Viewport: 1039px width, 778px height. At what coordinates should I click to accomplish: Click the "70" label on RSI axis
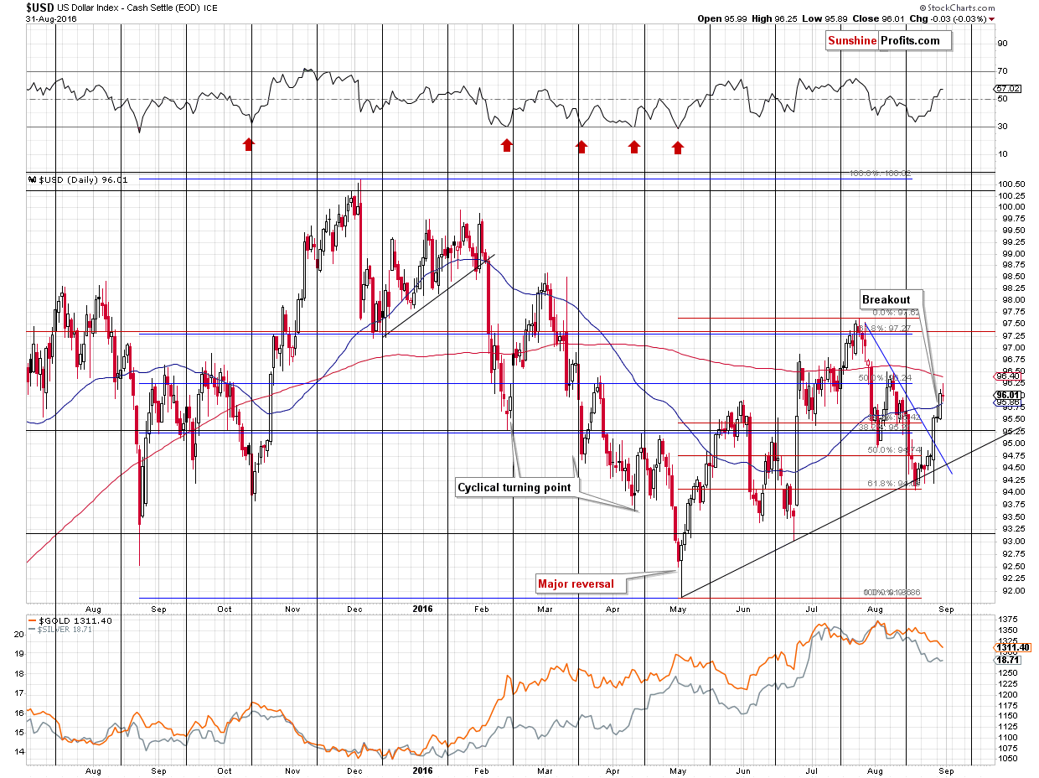tap(1001, 71)
